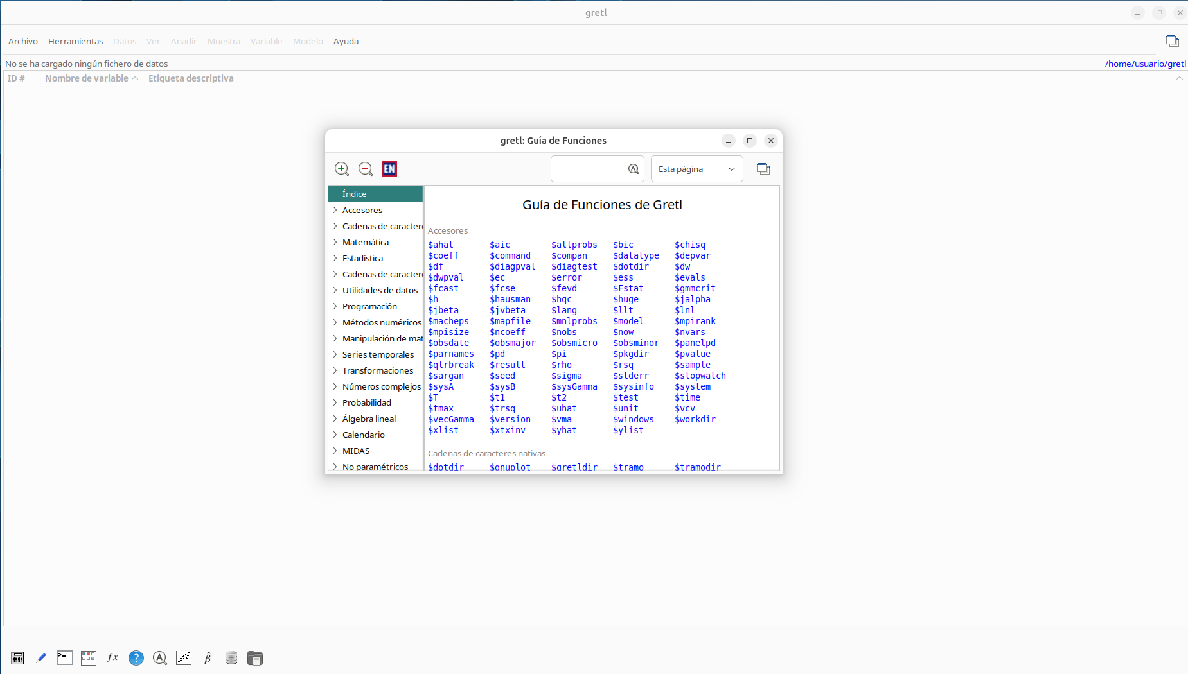Image resolution: width=1188 pixels, height=674 pixels.
Task: Expand the Programación tree node
Action: [335, 306]
